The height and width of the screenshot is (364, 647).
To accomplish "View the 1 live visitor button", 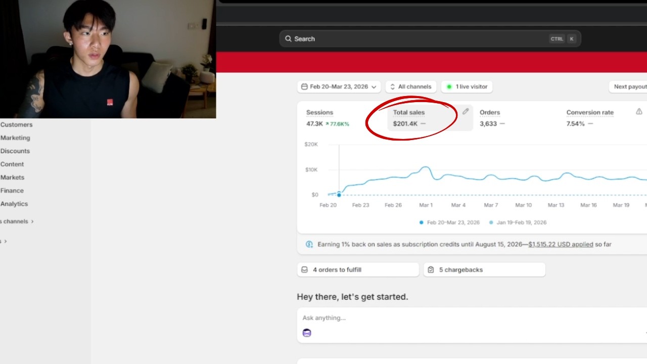I will point(467,86).
